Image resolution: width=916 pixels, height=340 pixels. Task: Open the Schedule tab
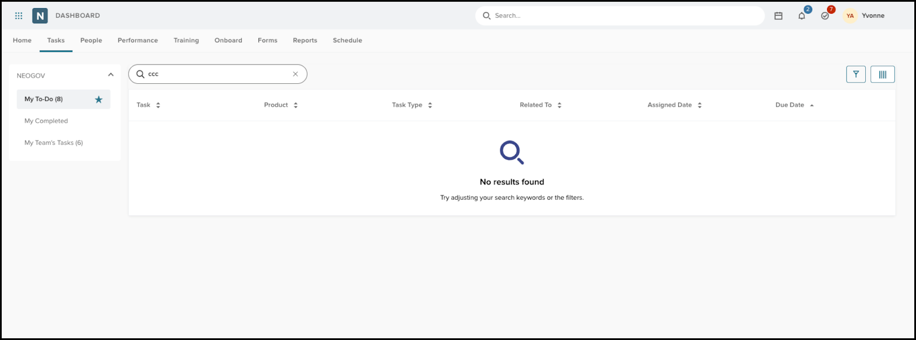[347, 41]
